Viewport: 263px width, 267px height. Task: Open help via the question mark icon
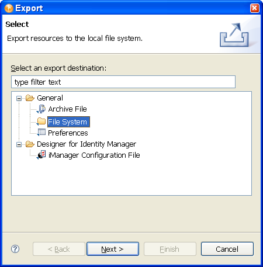tap(15, 249)
